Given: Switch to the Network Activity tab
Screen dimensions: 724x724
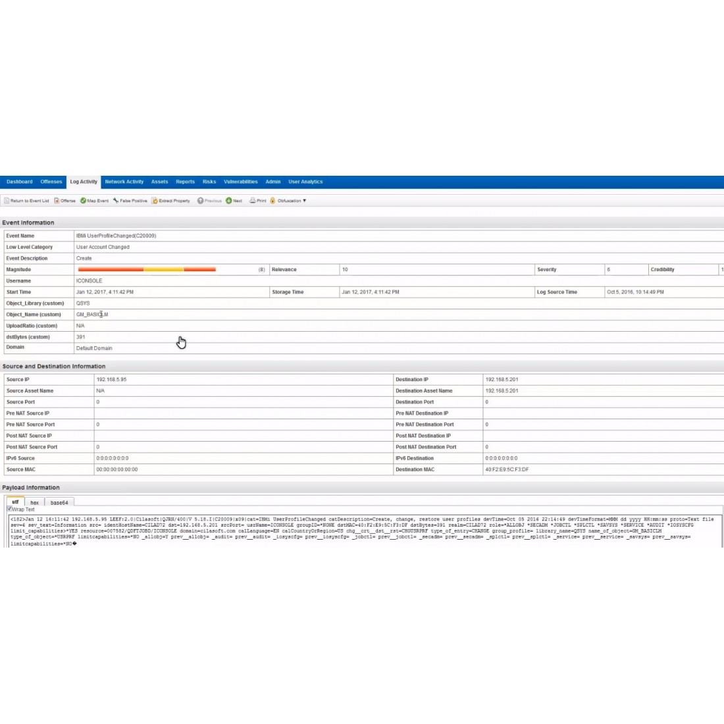Looking at the screenshot, I should pos(124,182).
